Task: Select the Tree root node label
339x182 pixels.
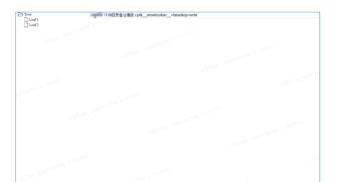Action: pos(28,14)
